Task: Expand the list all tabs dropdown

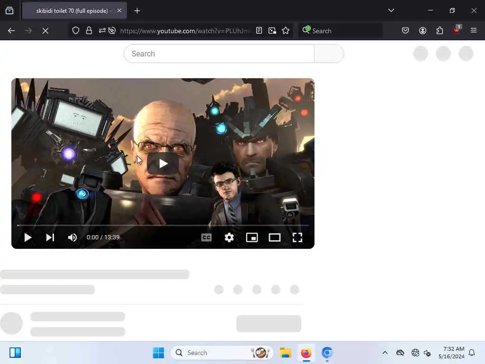Action: (391, 10)
